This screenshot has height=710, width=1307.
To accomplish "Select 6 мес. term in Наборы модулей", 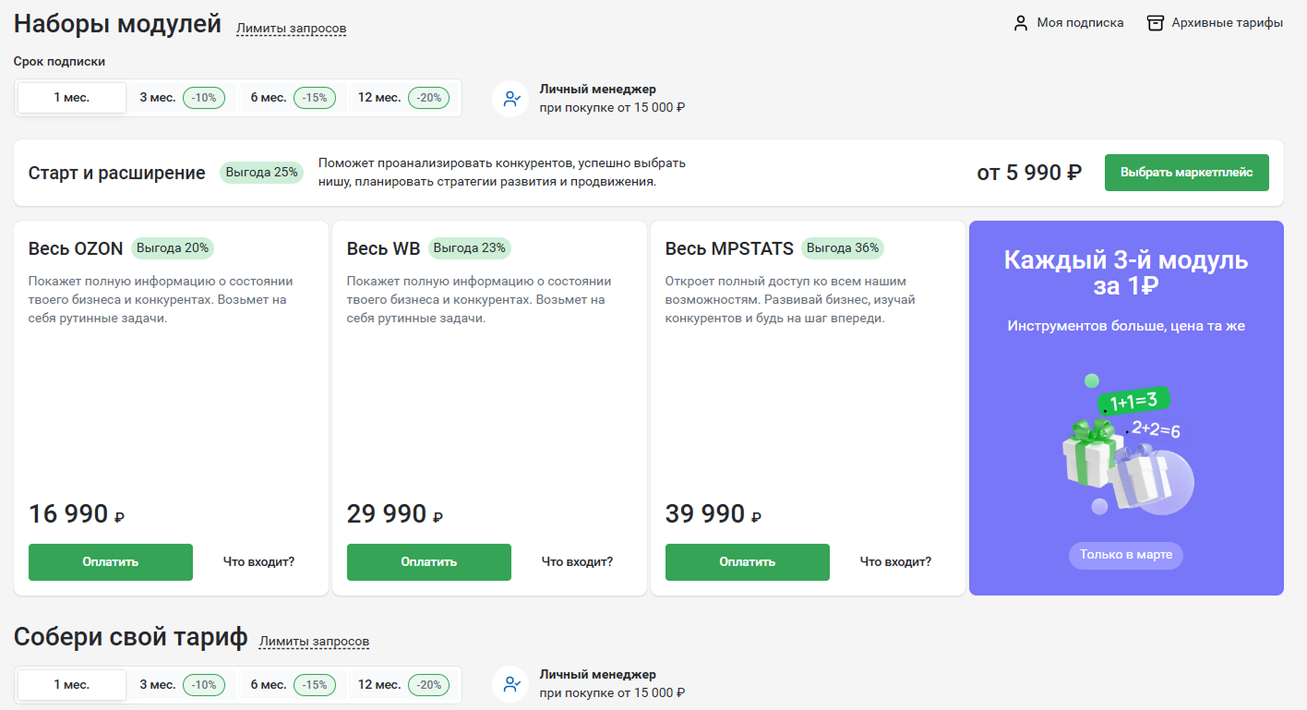I will coord(293,98).
